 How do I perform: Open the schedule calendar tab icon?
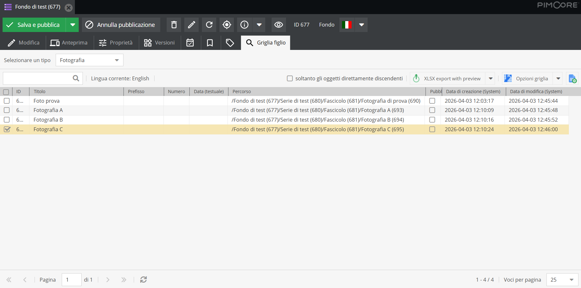click(x=190, y=43)
